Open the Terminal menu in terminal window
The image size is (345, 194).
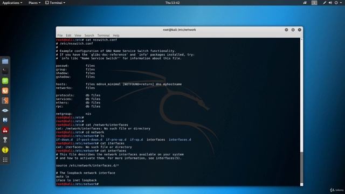(103, 36)
